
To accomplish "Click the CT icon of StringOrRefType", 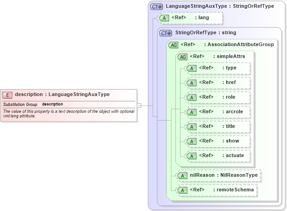I will tap(165, 33).
